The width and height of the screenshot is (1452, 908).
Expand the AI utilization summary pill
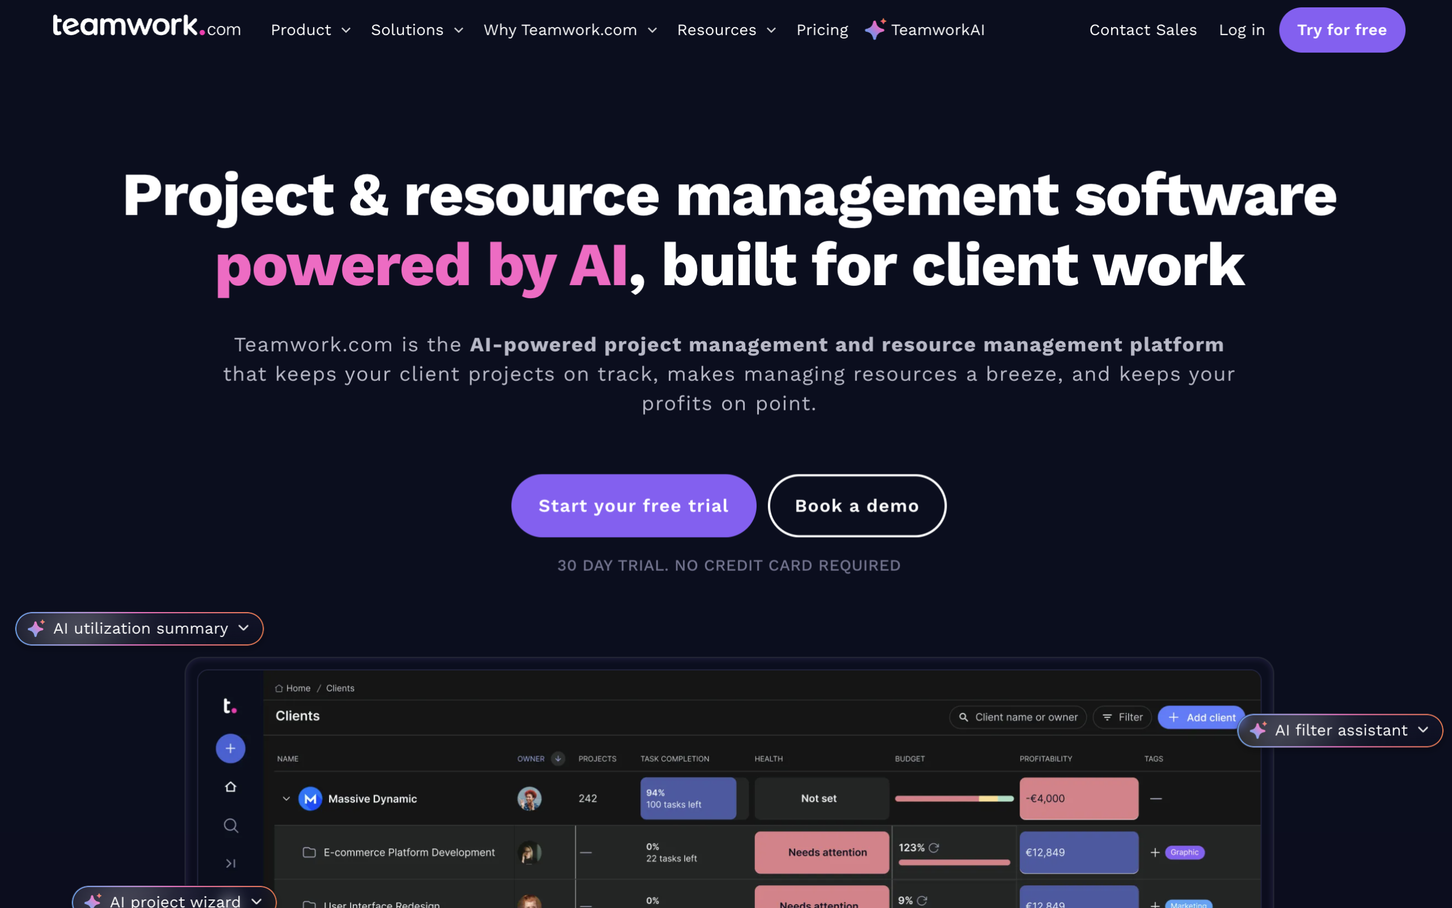click(140, 628)
